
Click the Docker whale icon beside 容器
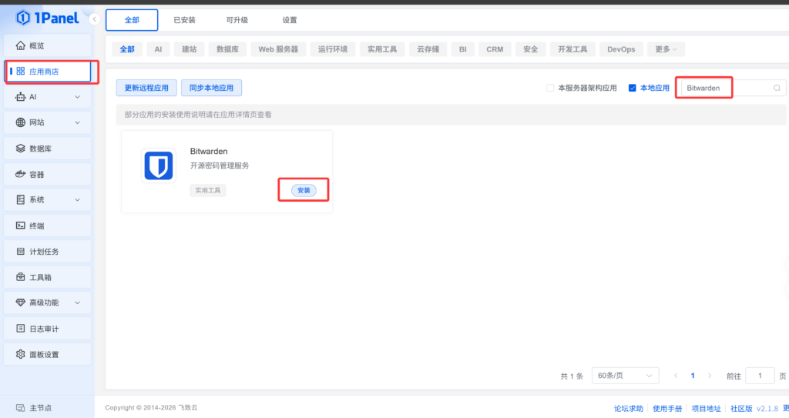point(20,174)
